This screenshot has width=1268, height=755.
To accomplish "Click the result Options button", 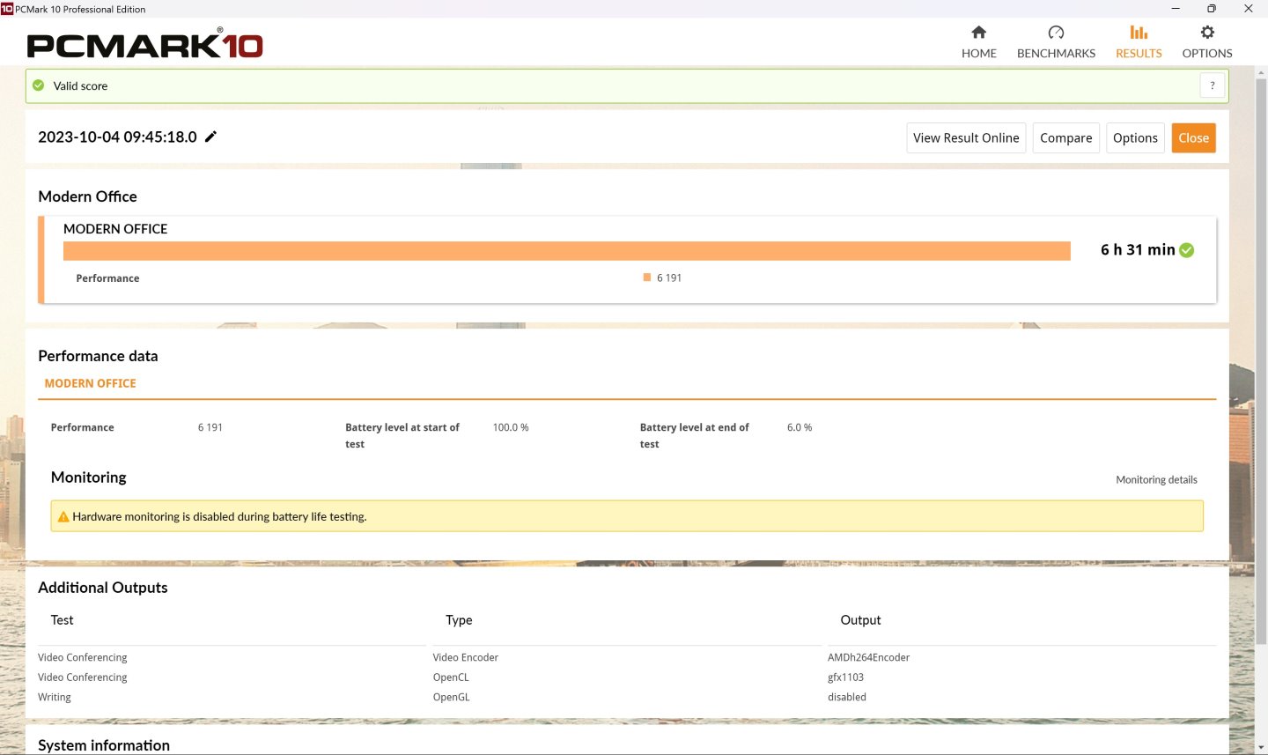I will 1135,137.
